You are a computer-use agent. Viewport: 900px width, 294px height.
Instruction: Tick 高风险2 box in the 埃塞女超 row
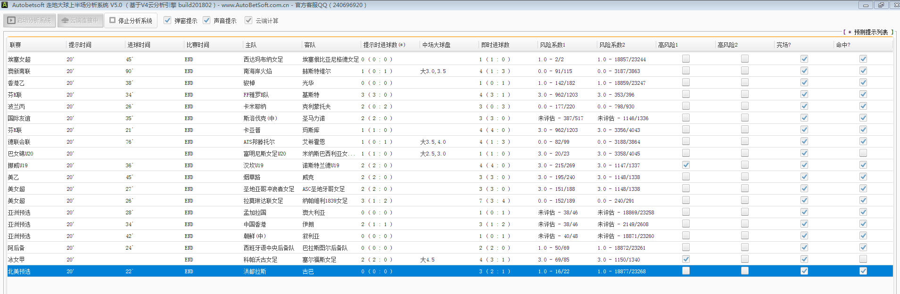745,59
